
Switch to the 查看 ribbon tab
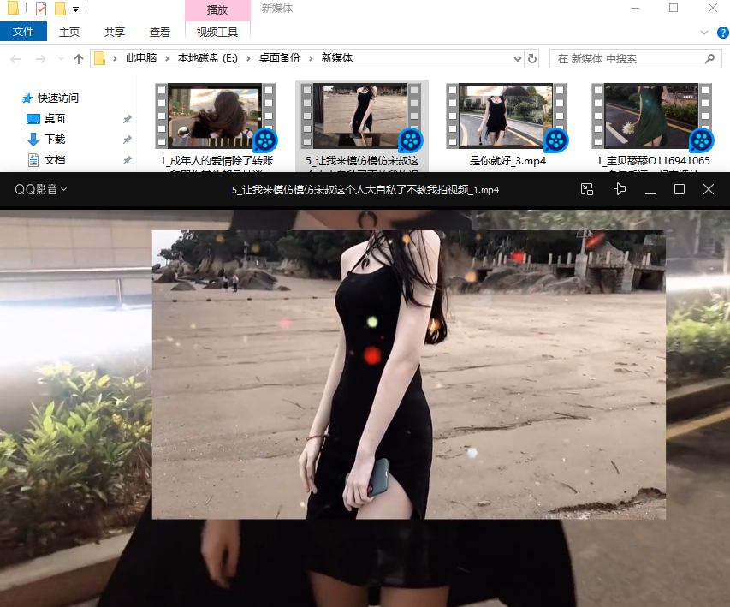pos(160,32)
